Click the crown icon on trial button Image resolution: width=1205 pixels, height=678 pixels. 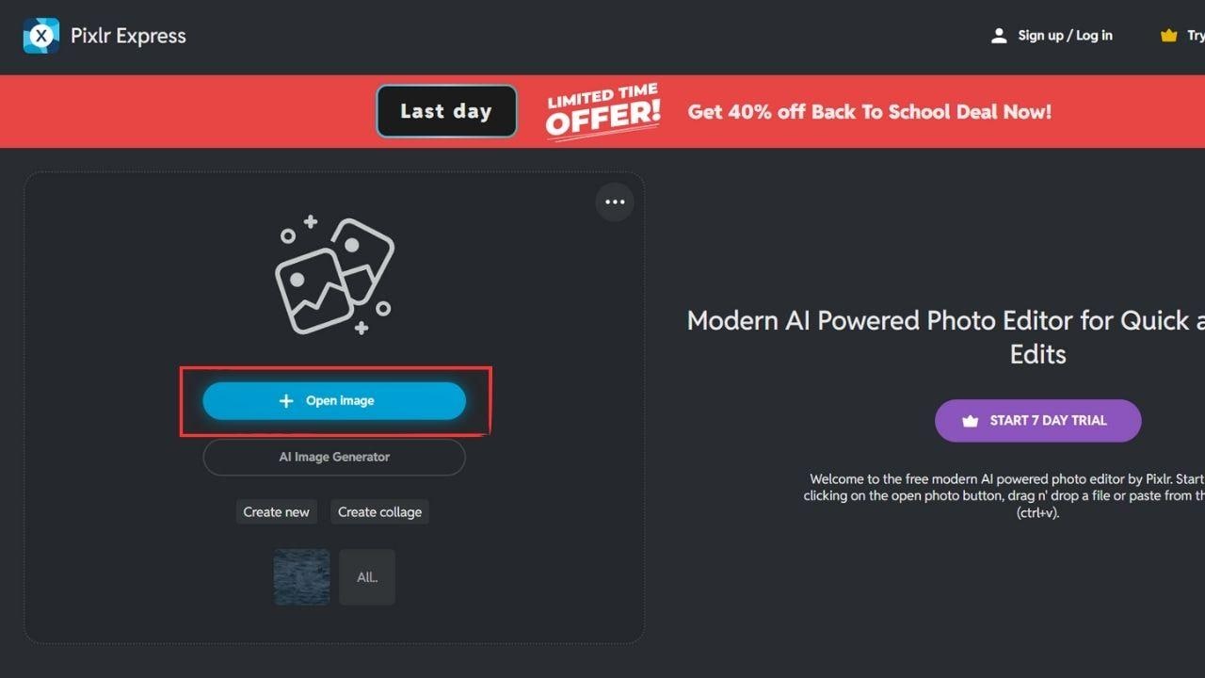[970, 421]
